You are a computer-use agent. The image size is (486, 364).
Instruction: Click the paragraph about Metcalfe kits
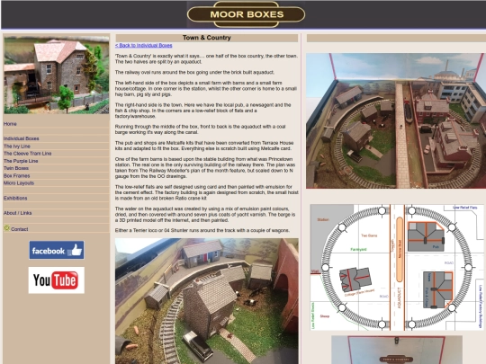pyautogui.click(x=204, y=146)
